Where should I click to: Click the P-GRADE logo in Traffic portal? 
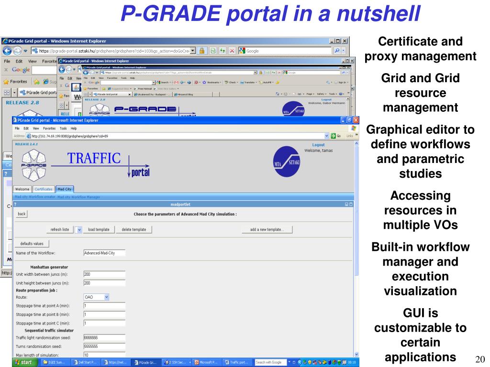tap(34, 165)
